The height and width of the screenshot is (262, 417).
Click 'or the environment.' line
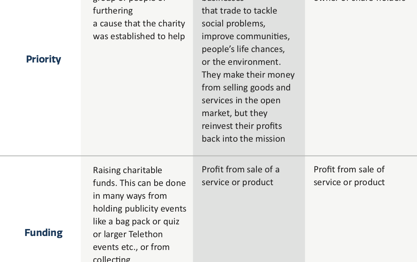(x=241, y=62)
